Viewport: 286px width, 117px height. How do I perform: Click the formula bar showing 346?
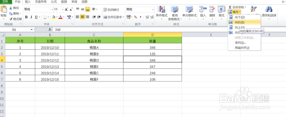point(170,29)
